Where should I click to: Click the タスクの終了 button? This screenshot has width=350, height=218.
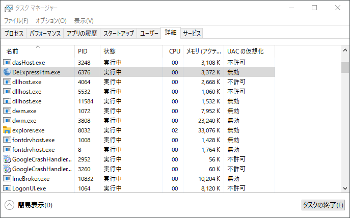tap(323, 205)
